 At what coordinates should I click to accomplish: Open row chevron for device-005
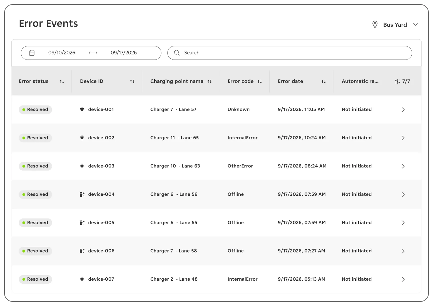click(x=403, y=223)
